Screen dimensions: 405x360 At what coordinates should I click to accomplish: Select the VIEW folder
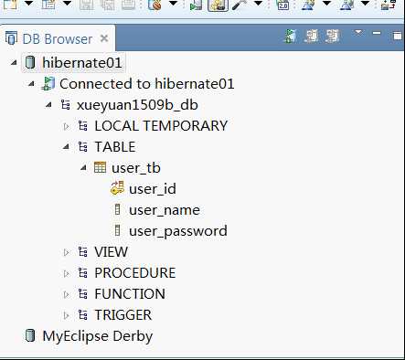111,252
